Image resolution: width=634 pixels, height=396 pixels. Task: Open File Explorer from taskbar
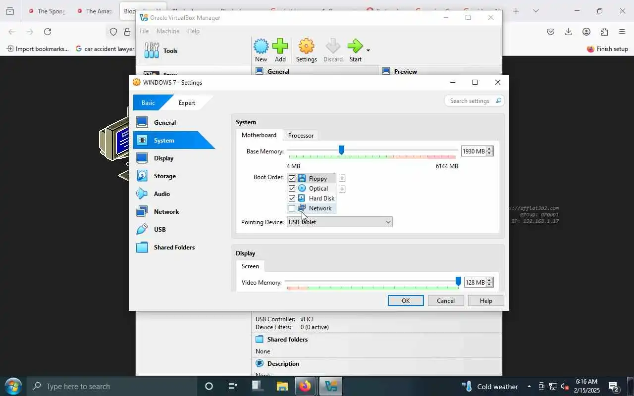click(x=282, y=386)
